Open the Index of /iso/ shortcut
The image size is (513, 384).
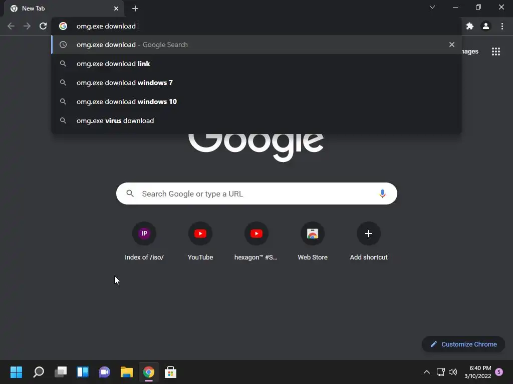point(144,241)
